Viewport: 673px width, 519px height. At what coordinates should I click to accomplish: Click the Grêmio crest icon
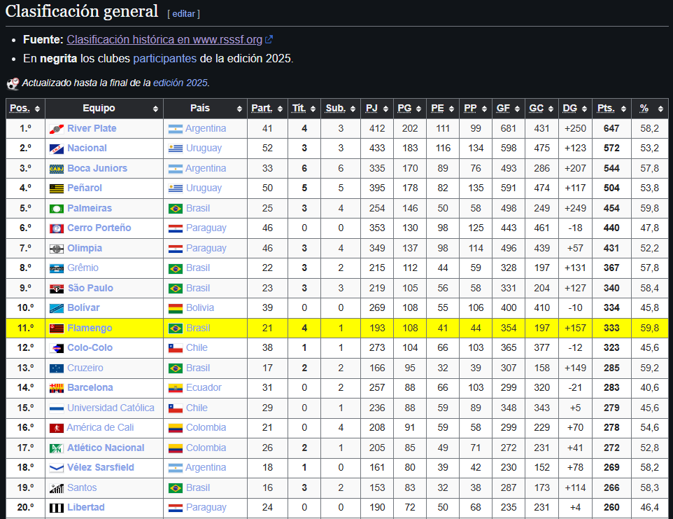(57, 268)
